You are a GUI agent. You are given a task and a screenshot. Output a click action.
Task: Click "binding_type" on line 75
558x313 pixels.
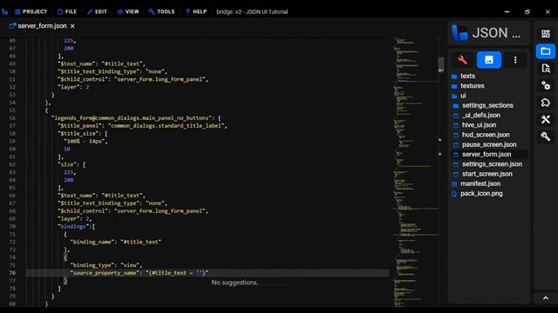[x=92, y=265]
